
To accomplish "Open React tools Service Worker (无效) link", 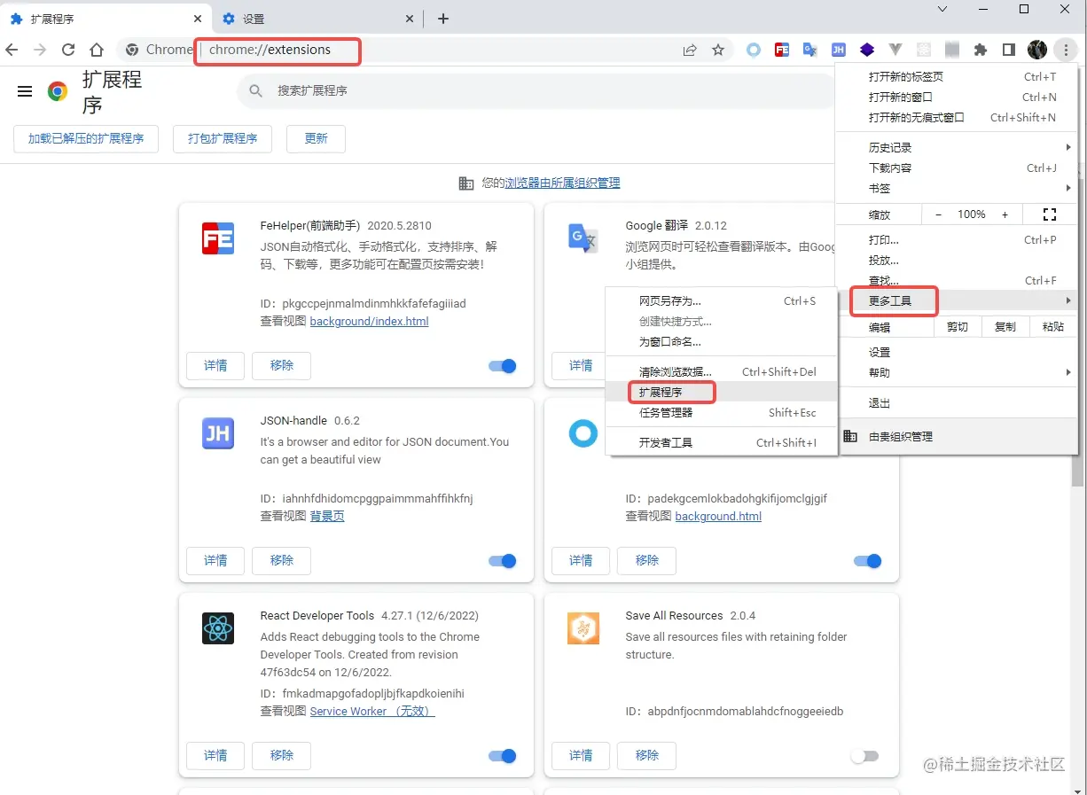I will point(372,711).
